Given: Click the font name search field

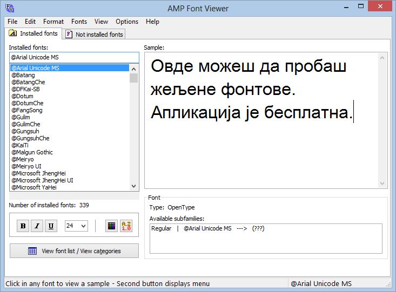Looking at the screenshot, I should 74,57.
